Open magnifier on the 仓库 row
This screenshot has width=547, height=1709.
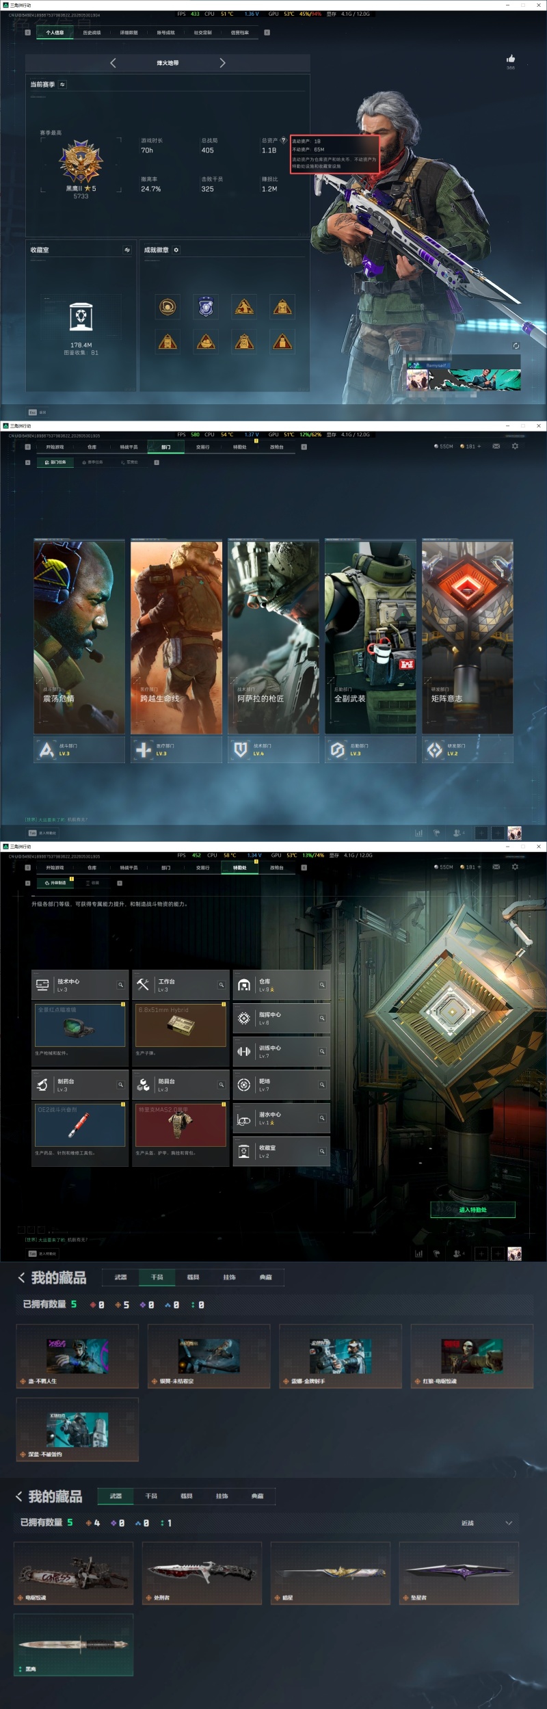322,985
